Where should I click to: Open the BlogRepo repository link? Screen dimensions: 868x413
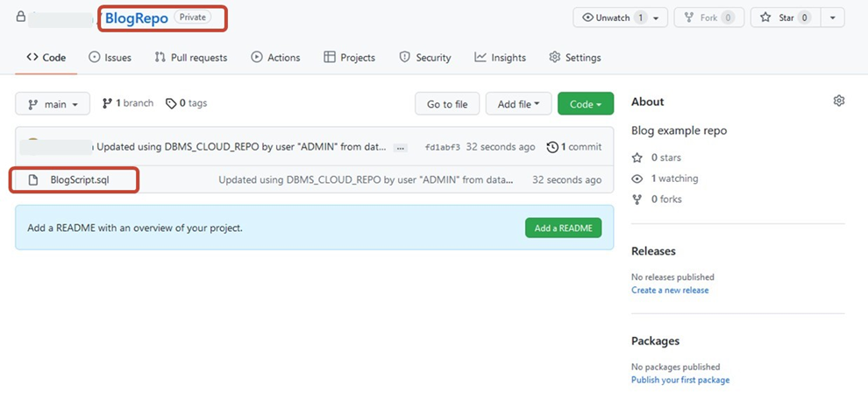click(x=136, y=17)
